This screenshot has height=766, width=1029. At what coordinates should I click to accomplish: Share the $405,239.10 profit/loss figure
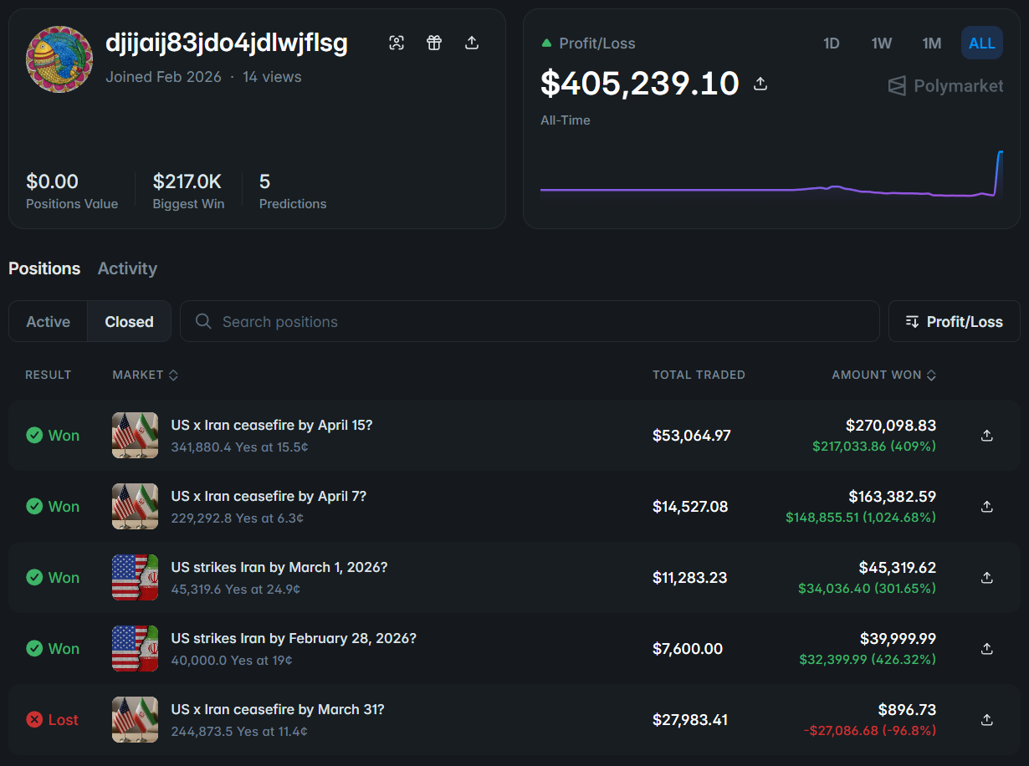click(x=760, y=84)
